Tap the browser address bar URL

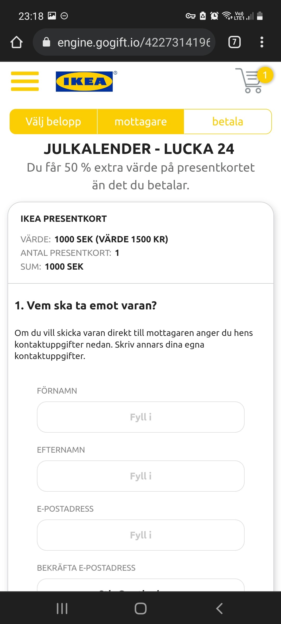coord(133,42)
